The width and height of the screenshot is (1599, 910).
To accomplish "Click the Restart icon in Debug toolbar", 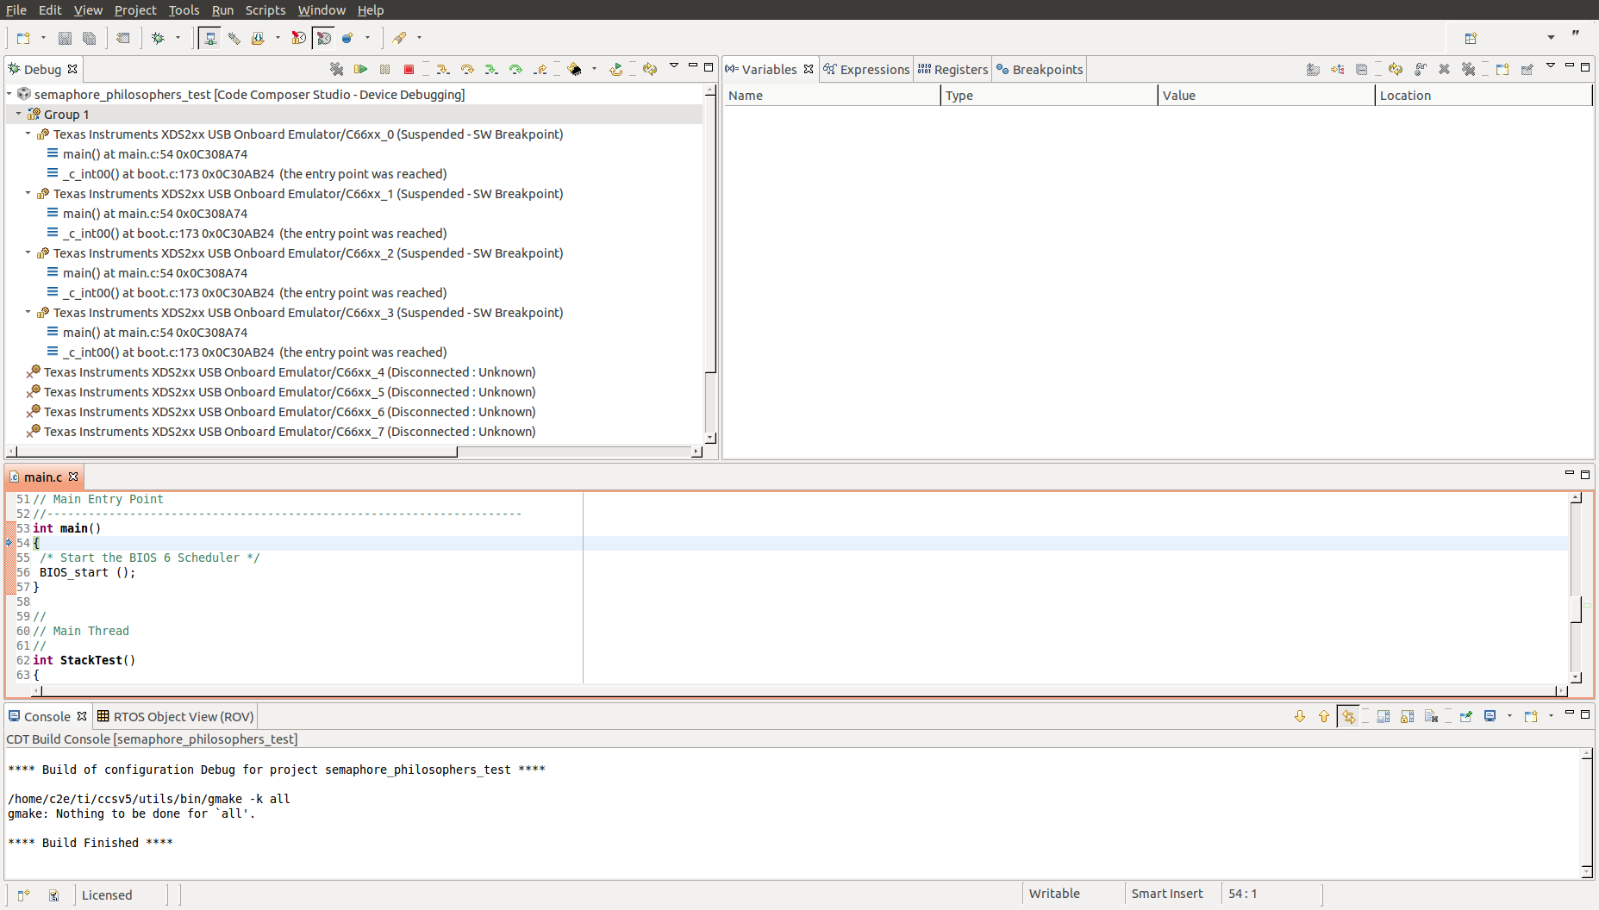I will click(x=615, y=69).
